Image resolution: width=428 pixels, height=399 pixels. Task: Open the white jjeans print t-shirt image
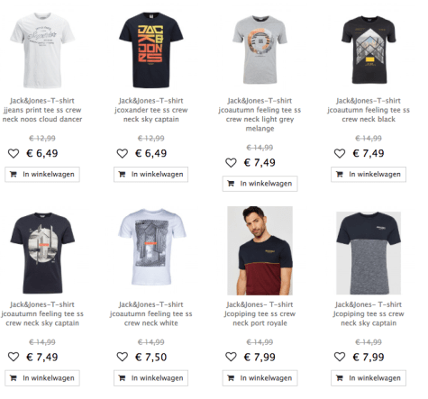[x=42, y=50]
